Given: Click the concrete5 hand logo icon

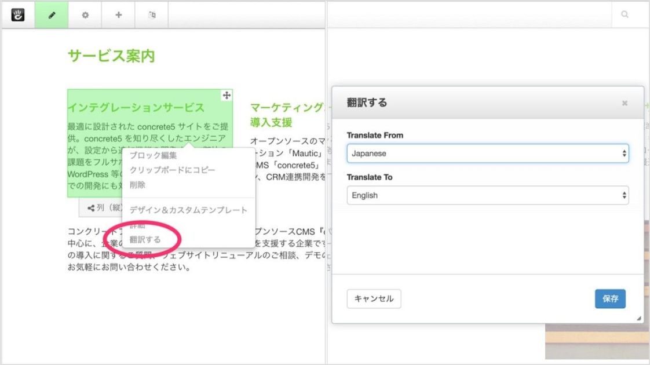Looking at the screenshot, I should (18, 15).
